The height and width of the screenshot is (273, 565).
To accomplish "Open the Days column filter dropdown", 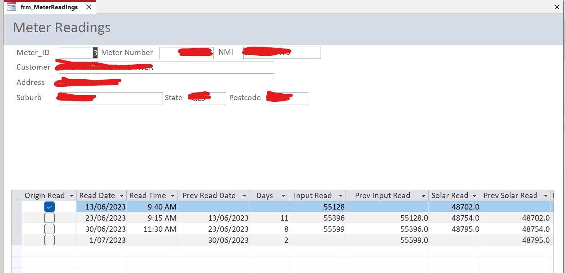I will [283, 195].
